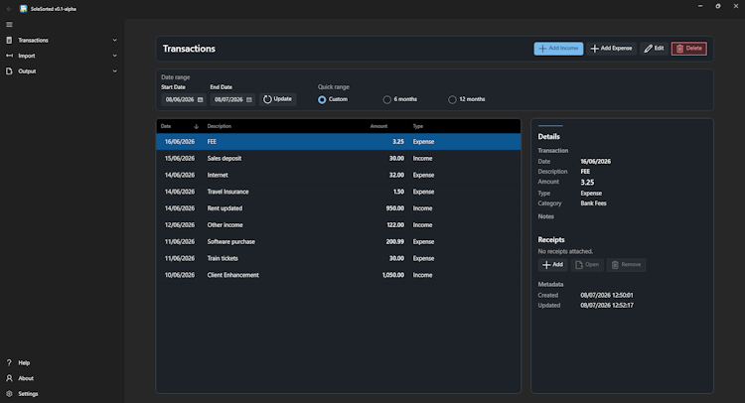This screenshot has width=745, height=403.
Task: Select the Software purchase transaction row
Action: tap(339, 241)
